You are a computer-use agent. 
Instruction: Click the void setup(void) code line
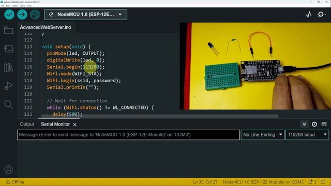tap(66, 47)
